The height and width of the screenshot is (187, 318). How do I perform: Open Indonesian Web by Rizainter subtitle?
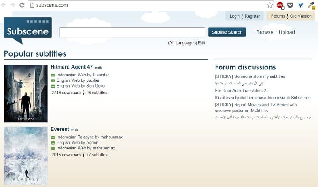click(x=83, y=75)
